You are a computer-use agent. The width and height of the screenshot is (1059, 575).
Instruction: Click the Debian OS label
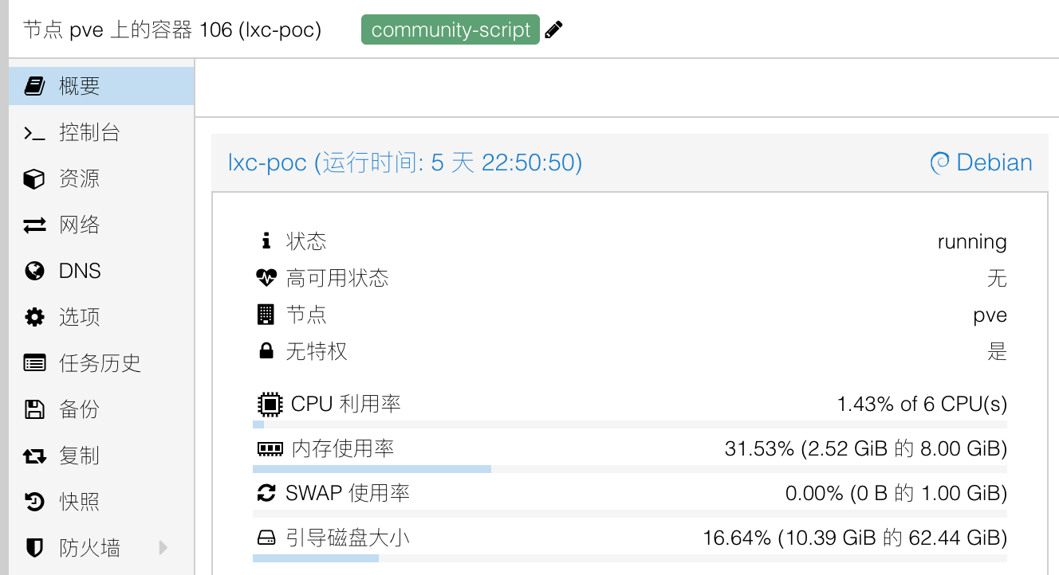[982, 163]
